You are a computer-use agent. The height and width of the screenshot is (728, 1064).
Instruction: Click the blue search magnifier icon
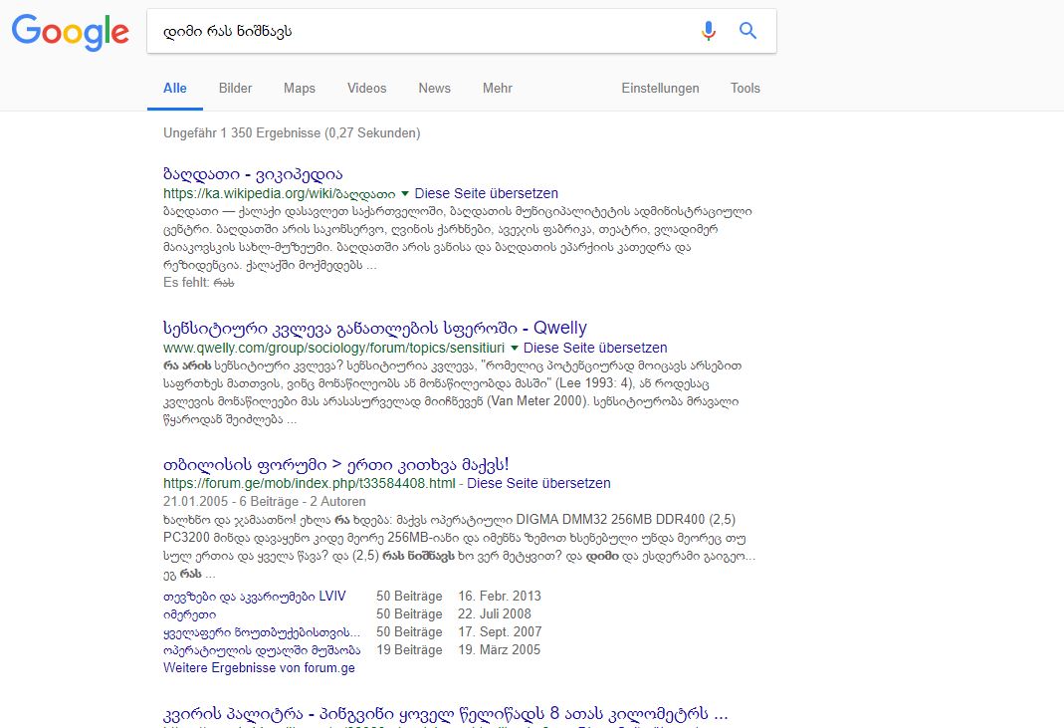[x=747, y=31]
